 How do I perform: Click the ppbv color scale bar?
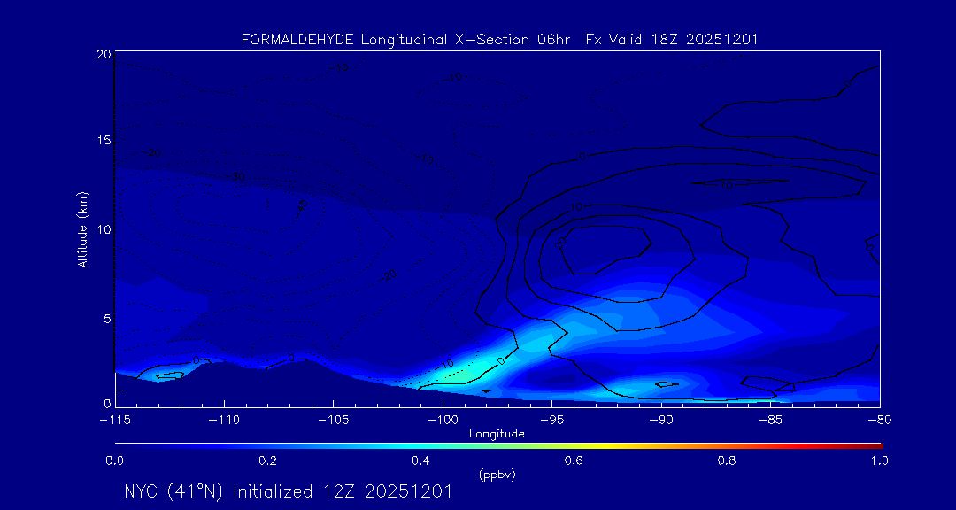(x=498, y=446)
